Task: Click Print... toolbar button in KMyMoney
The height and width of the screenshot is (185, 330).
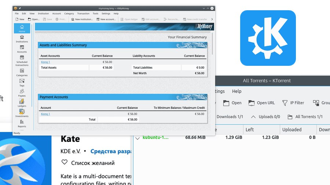Action: tap(61, 19)
